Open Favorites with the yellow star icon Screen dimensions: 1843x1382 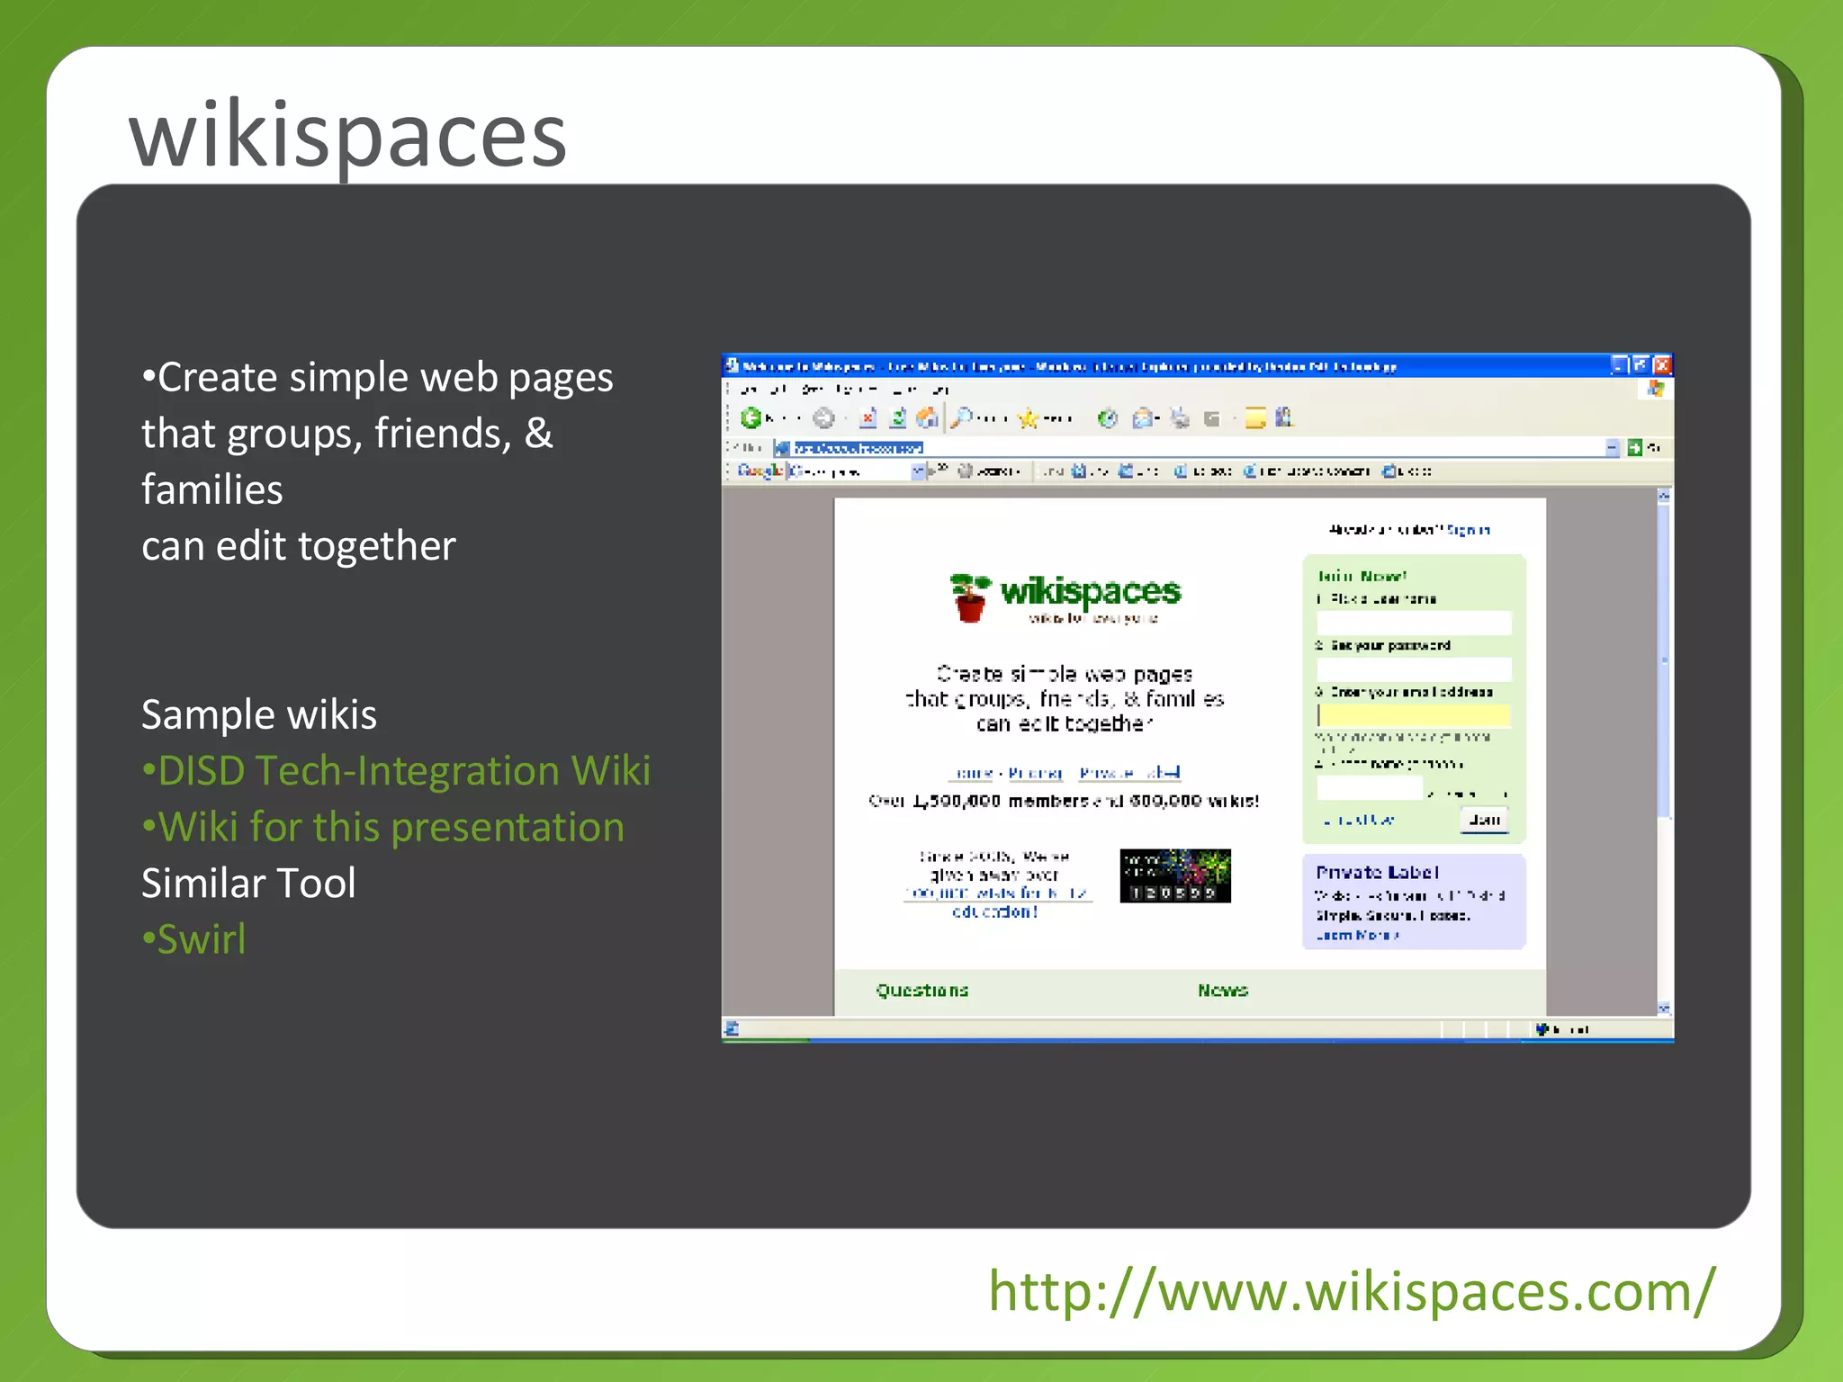pyautogui.click(x=1028, y=418)
